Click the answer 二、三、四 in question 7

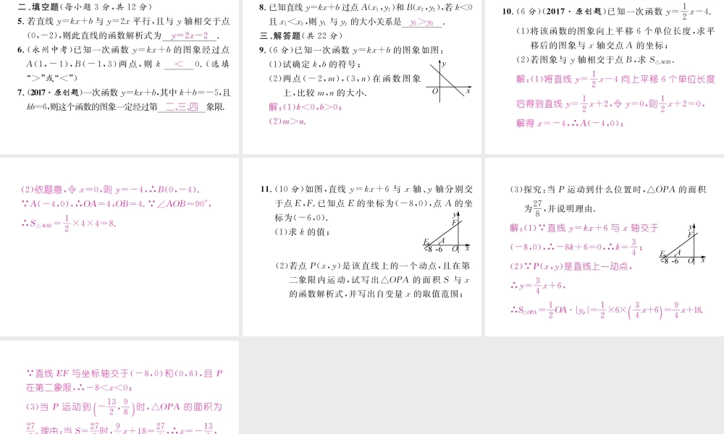point(182,107)
